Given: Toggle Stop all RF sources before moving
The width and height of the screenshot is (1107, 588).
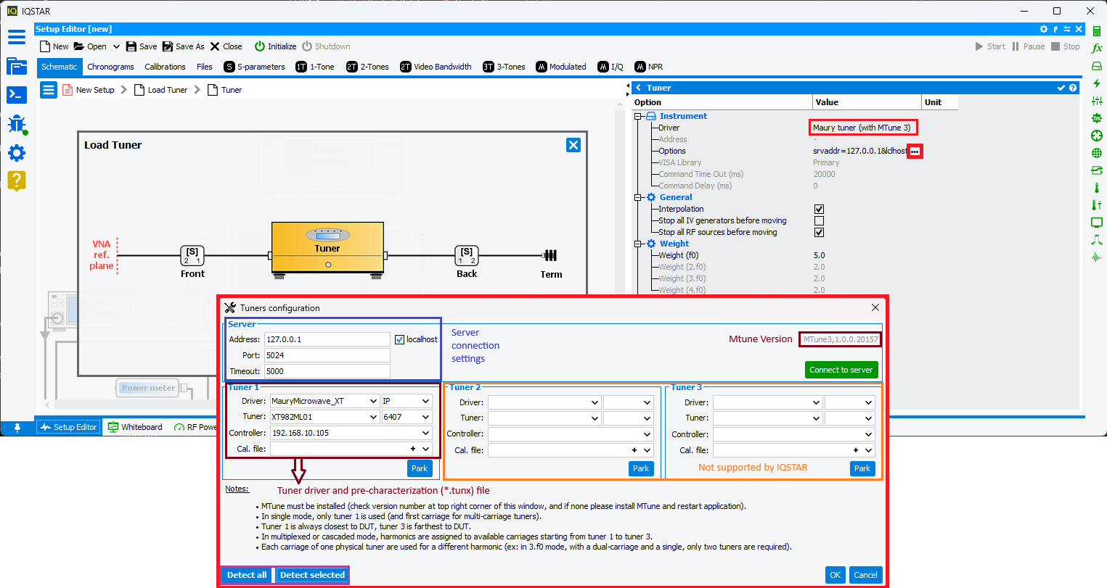Looking at the screenshot, I should point(819,232).
